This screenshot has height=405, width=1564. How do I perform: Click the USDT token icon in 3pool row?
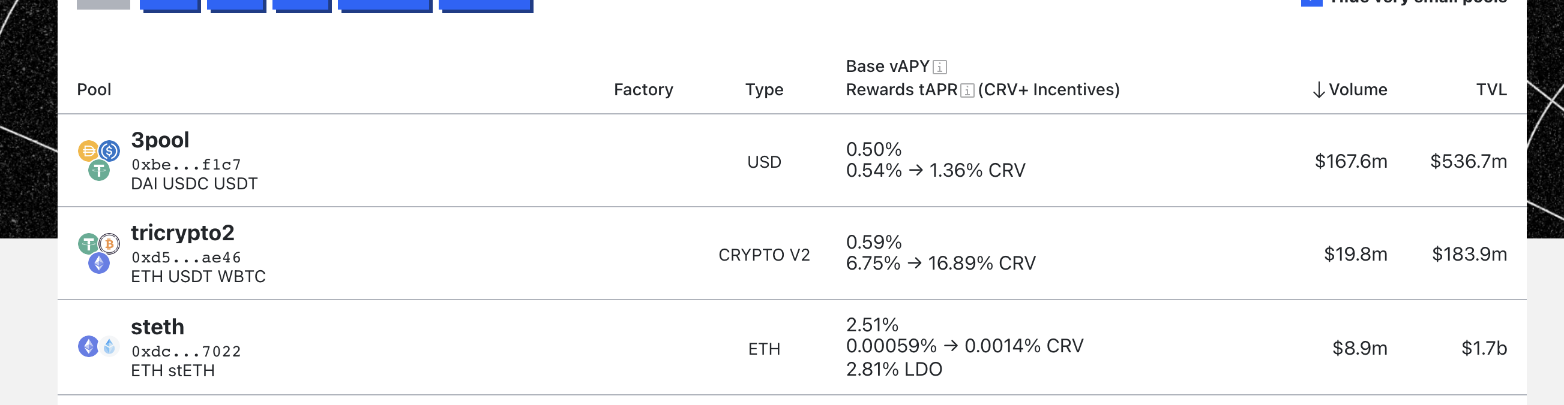coord(99,170)
